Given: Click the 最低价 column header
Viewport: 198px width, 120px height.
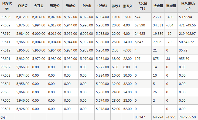Looking at the screenshot, I should click(x=71, y=6).
